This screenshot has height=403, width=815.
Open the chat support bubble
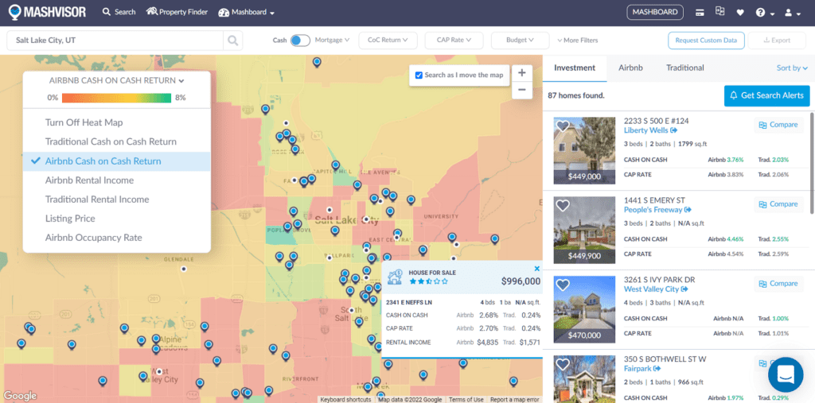(786, 374)
